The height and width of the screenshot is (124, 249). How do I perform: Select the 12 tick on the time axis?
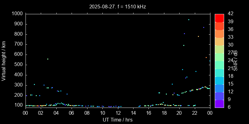[118, 113]
